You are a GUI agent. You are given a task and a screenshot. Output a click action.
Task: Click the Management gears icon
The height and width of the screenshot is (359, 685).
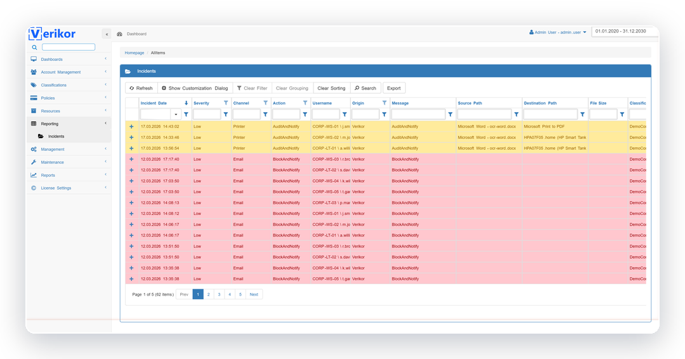click(x=34, y=149)
